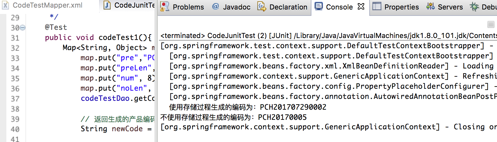Click the Debug bug icon
Image resolution: width=497 pixels, height=142 pixels.
(474, 7)
